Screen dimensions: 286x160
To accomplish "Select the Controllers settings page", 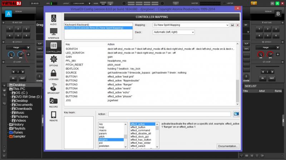I will point(53,47).
